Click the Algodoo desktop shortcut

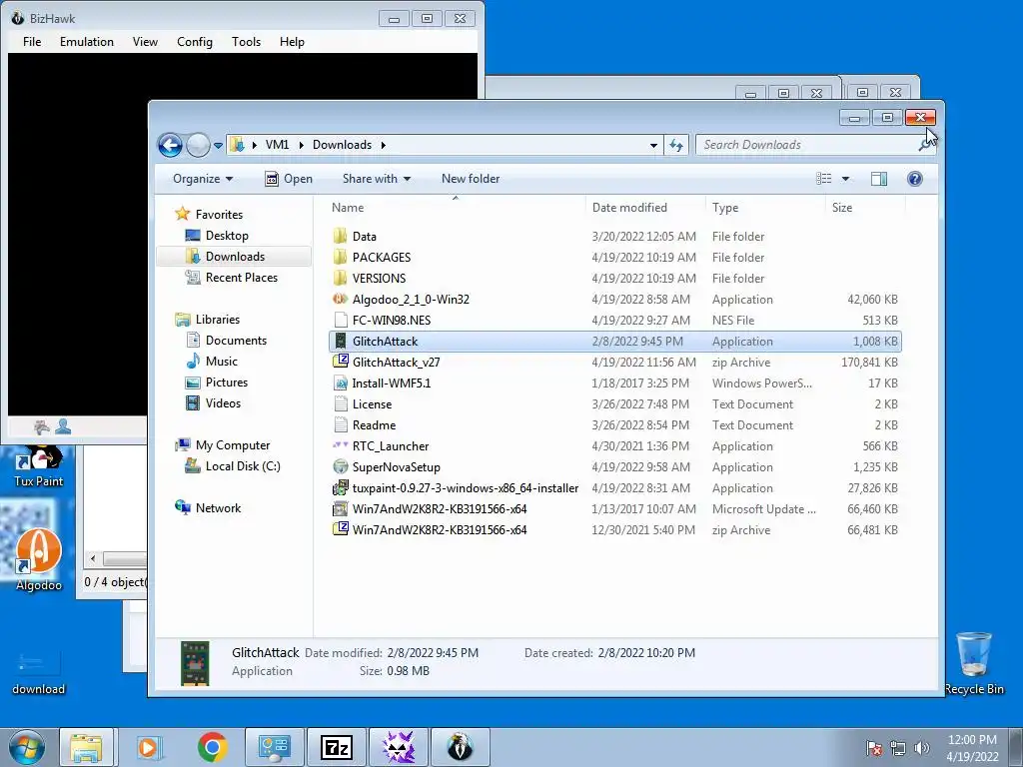[x=39, y=559]
